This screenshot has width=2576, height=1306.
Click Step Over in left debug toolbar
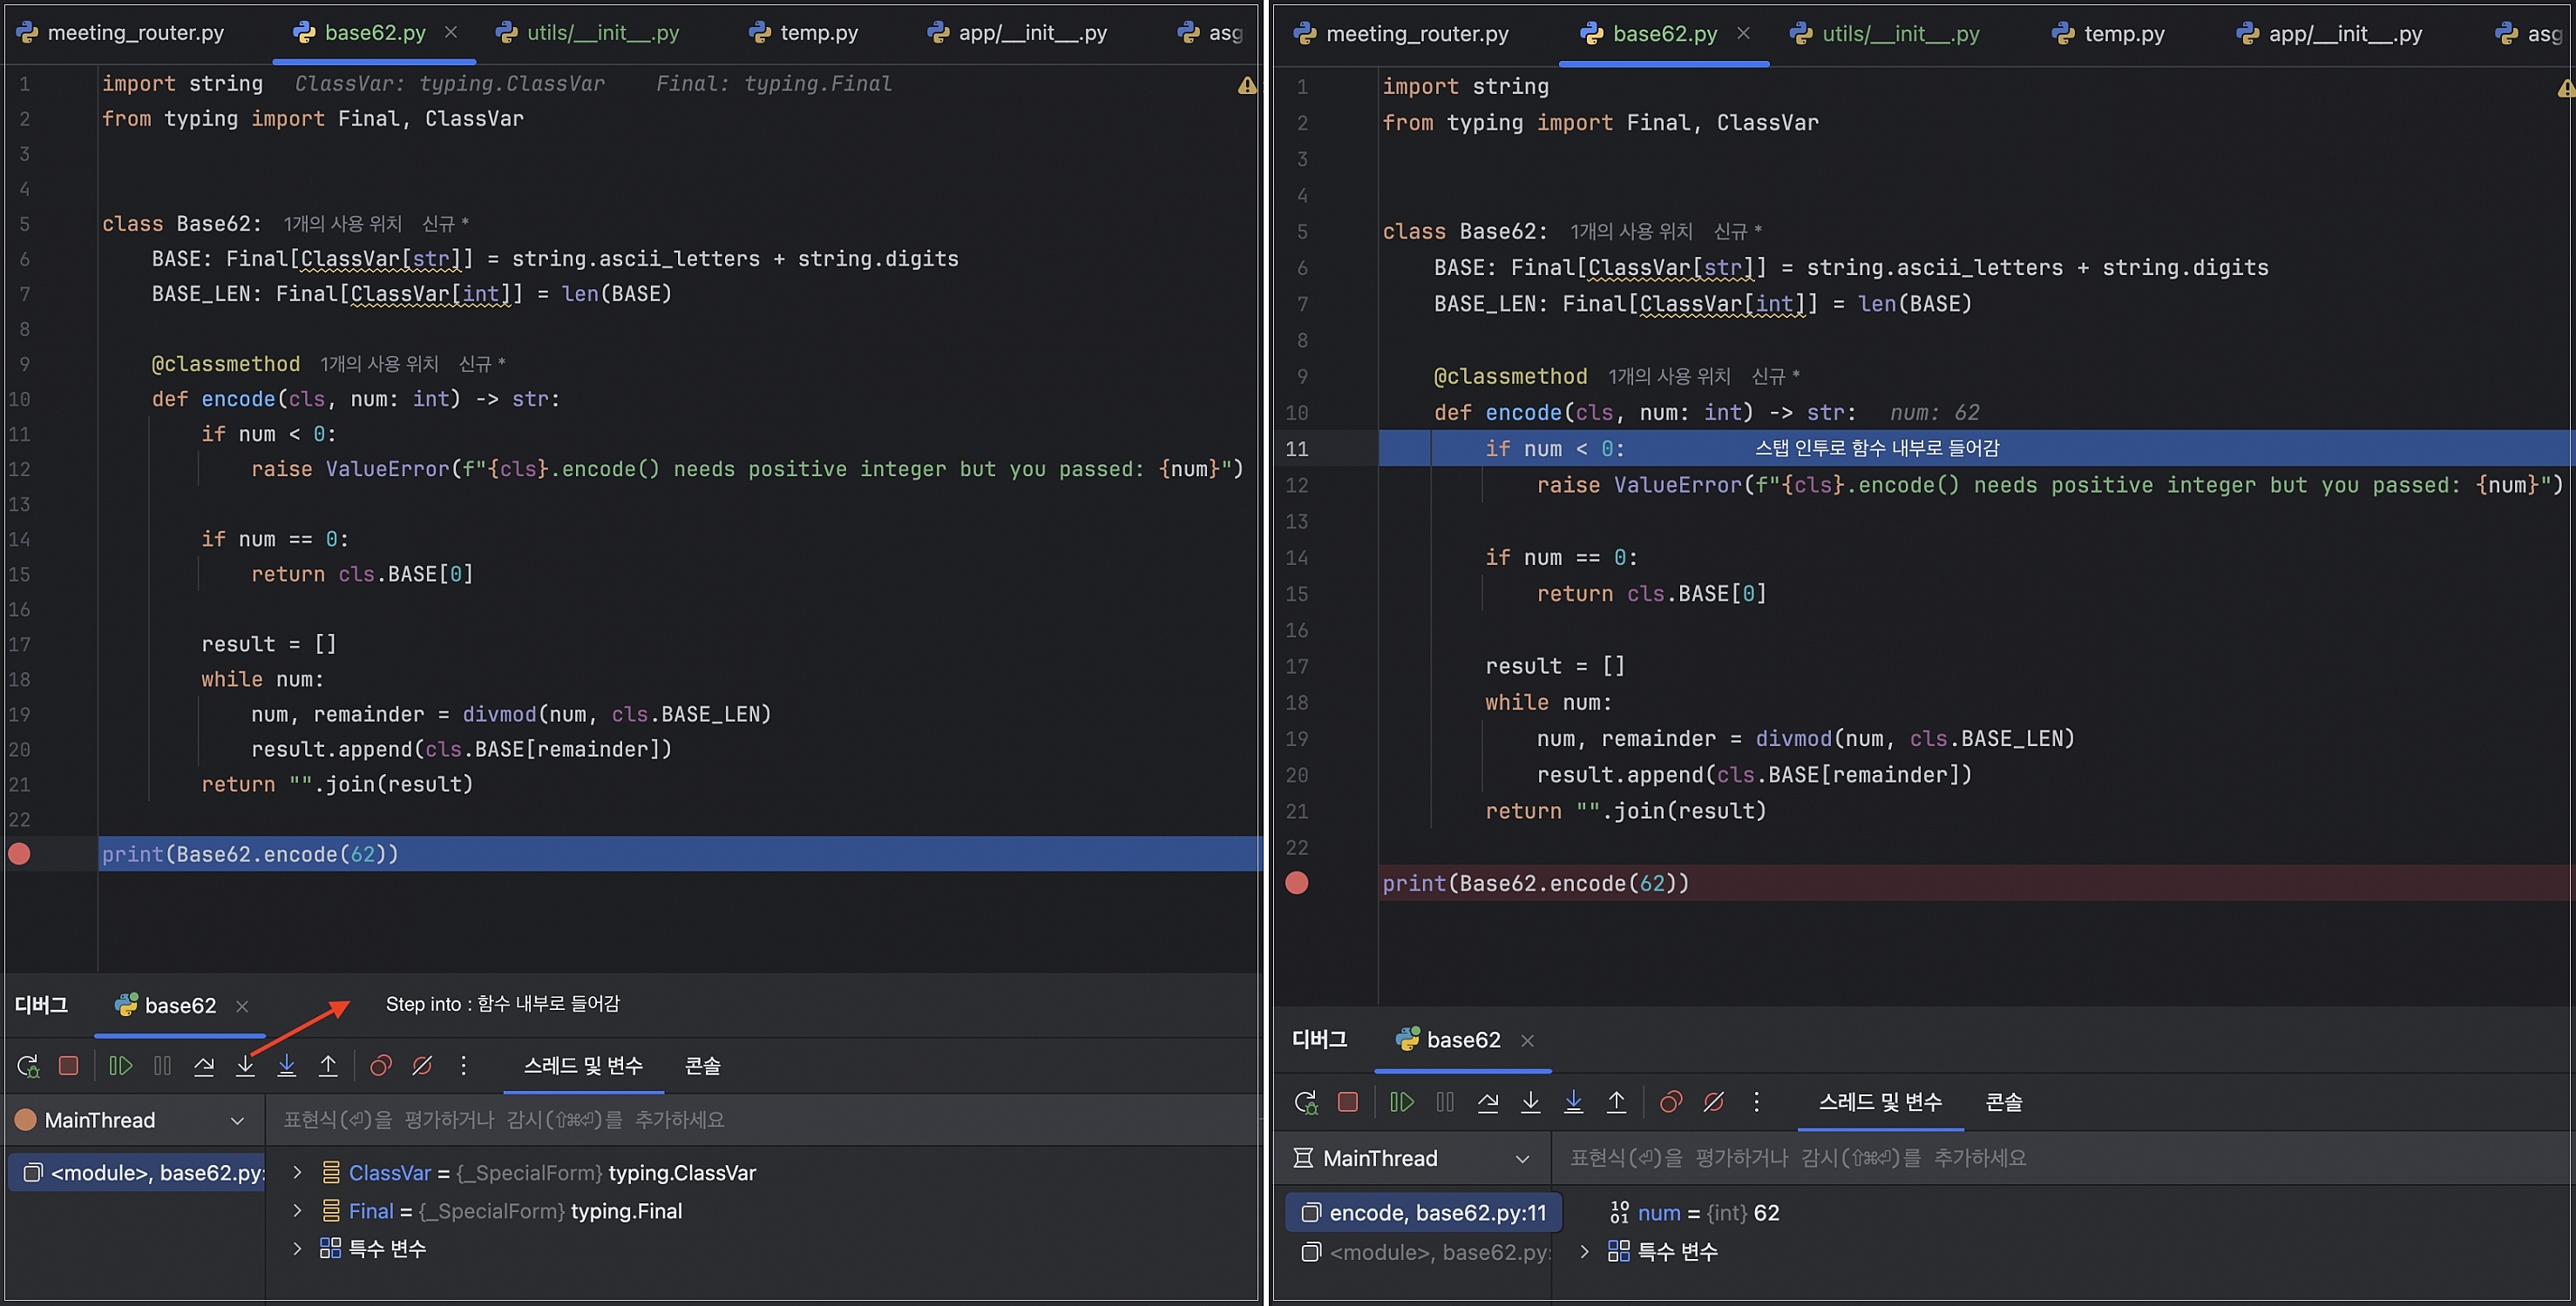click(x=204, y=1067)
